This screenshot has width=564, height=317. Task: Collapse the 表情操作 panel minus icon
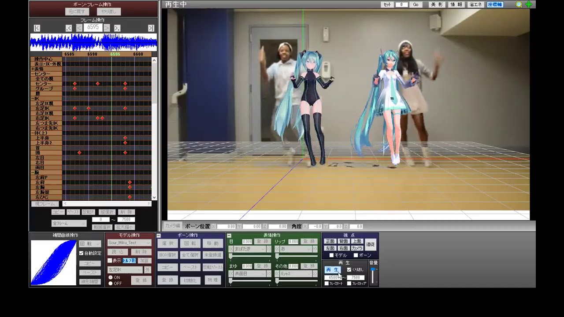(229, 236)
